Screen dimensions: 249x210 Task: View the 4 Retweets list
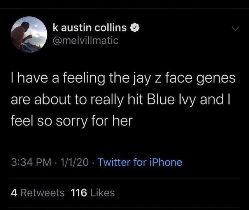(38, 193)
